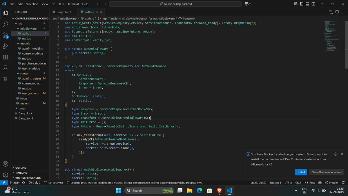Collapse the models folder
Image resolution: width=348 pixels, height=196 pixels.
pyautogui.click(x=30, y=43)
